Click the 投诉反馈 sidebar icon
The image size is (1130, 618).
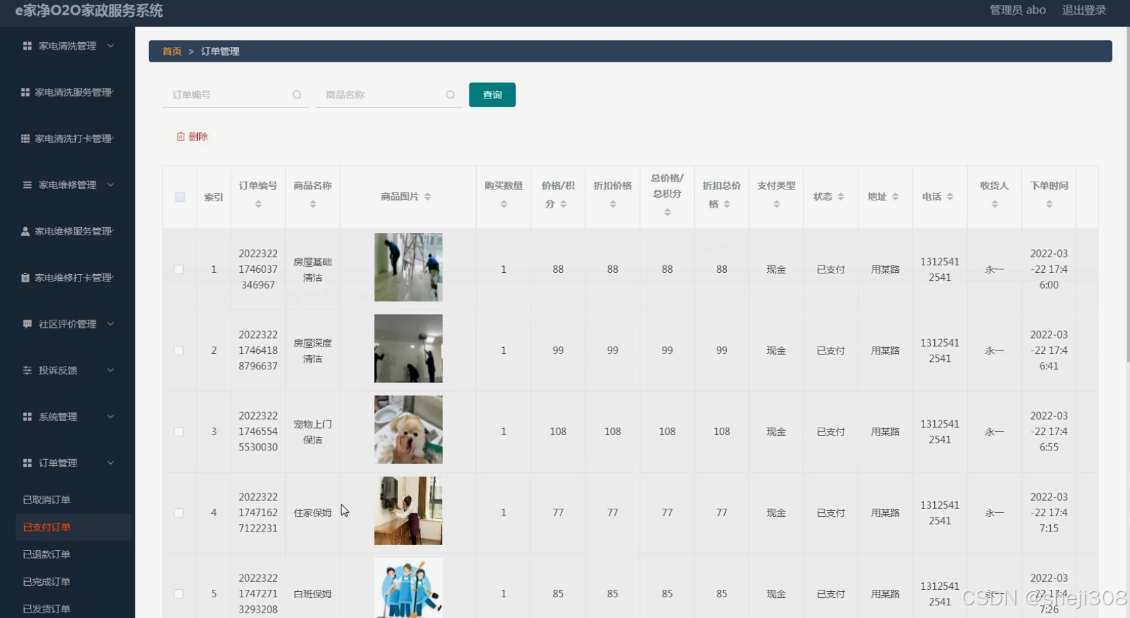[27, 370]
